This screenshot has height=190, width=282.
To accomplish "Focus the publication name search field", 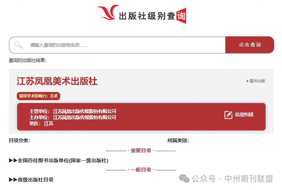I will tap(117, 45).
